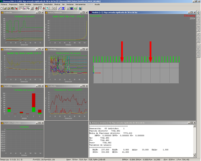Click the Rx button in right sidebar

coord(198,26)
